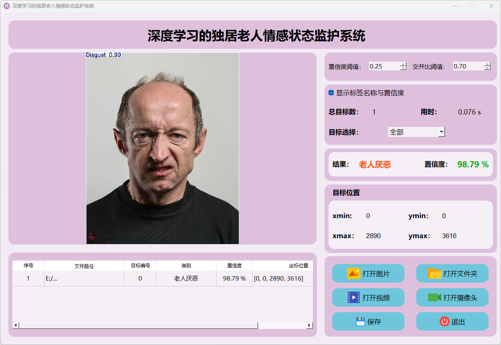
Task: Open the 目标选择 dropdown showing 全部
Action: coord(416,132)
